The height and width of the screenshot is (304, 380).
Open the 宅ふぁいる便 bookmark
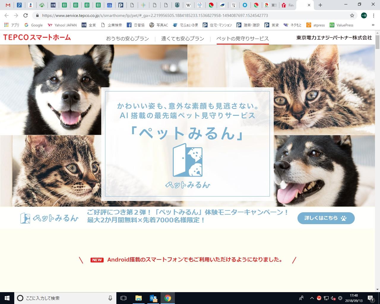(185, 25)
